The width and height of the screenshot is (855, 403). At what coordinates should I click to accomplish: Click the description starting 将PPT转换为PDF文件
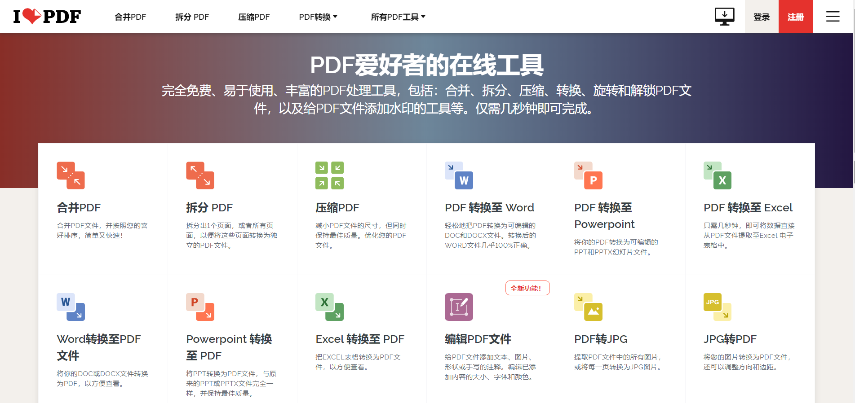(x=231, y=383)
